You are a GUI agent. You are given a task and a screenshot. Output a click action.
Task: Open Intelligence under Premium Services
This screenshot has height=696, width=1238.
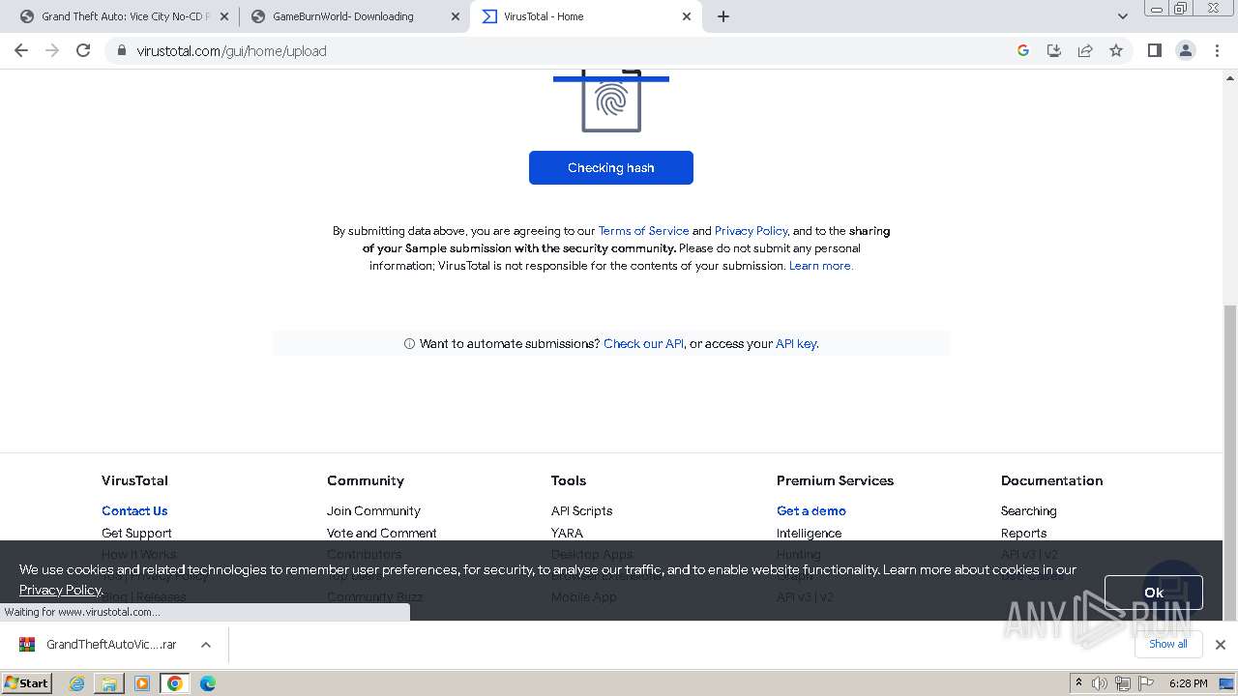tap(809, 533)
